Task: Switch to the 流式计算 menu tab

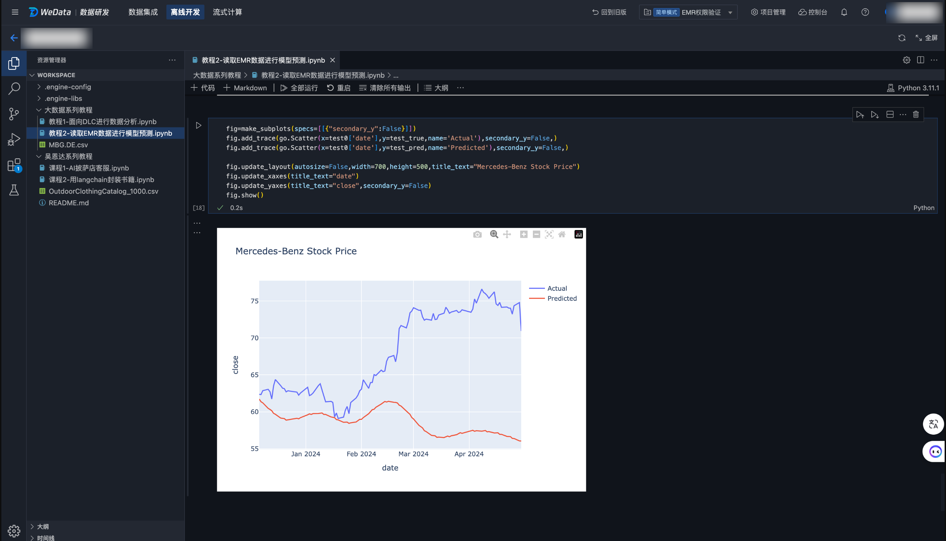Action: (x=227, y=12)
